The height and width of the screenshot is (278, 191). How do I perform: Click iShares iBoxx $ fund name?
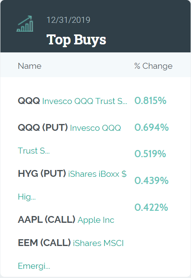click(97, 174)
